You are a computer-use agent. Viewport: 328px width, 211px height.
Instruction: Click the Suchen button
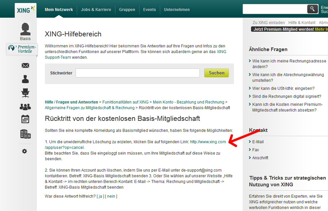217,73
